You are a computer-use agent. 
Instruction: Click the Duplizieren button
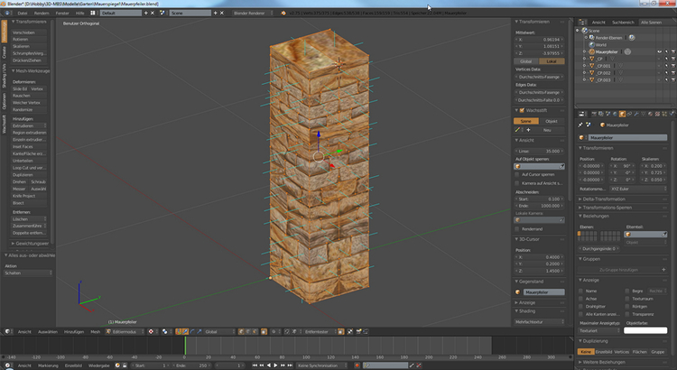29,175
